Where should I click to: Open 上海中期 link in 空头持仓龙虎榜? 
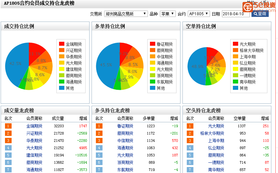[216, 141]
